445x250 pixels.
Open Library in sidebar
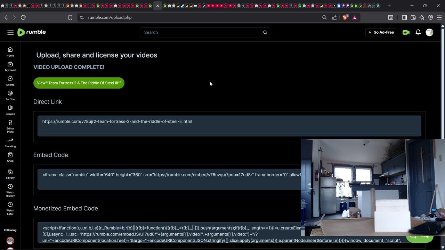tap(10, 174)
